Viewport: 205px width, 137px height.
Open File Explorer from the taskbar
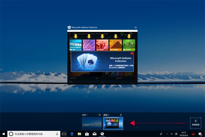click(x=79, y=134)
